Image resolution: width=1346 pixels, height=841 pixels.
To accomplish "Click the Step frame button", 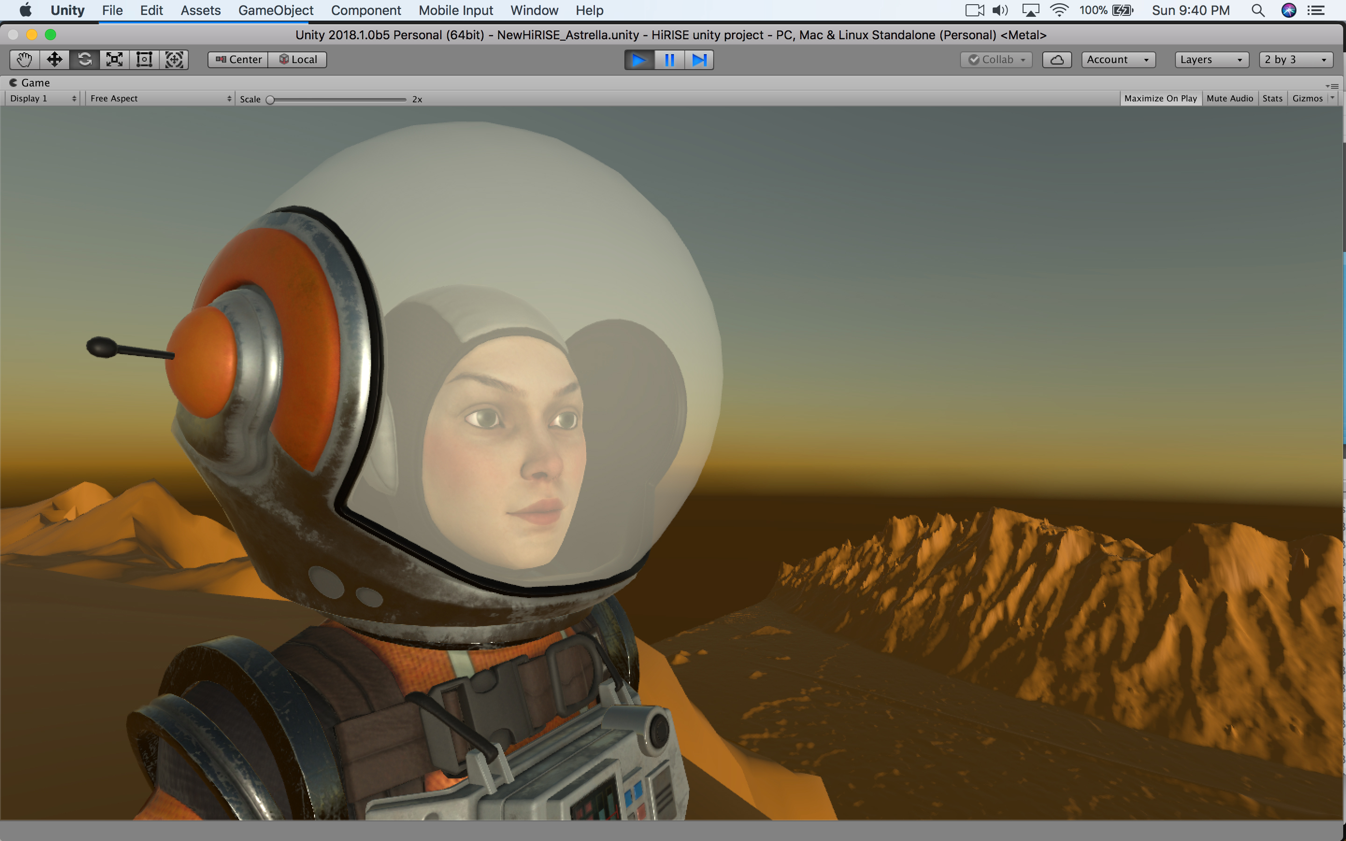I will 699,59.
